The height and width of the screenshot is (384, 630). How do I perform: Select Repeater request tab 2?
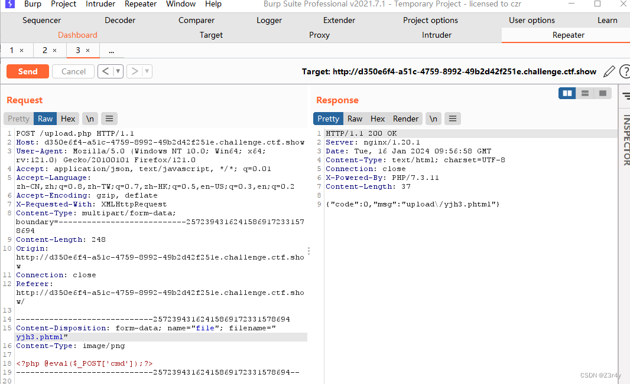tap(44, 51)
